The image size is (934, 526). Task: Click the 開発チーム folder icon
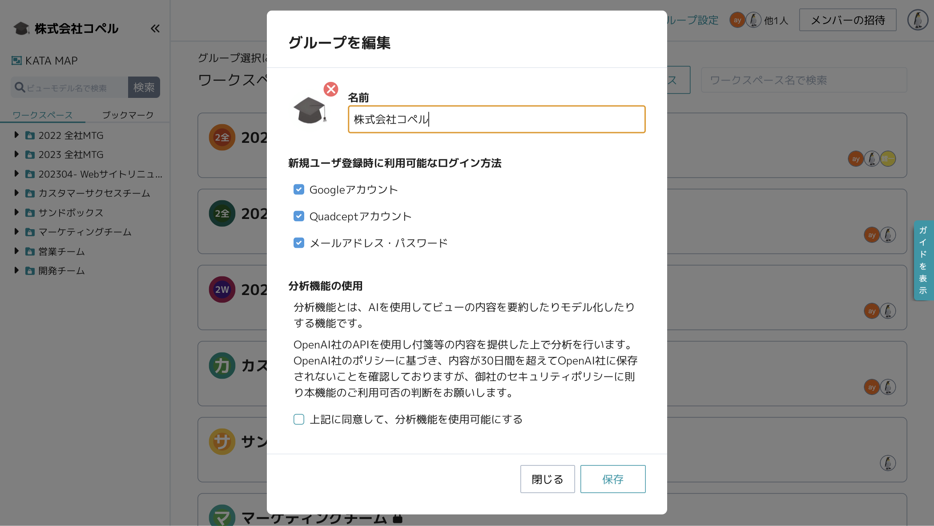pyautogui.click(x=30, y=271)
